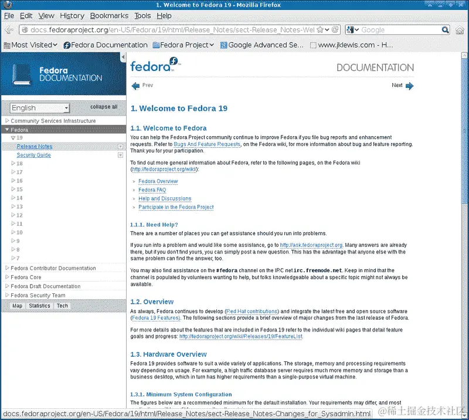Viewport: 469px width, 420px height.
Task: Collapse the version 19 tree node
Action: pyautogui.click(x=13, y=138)
